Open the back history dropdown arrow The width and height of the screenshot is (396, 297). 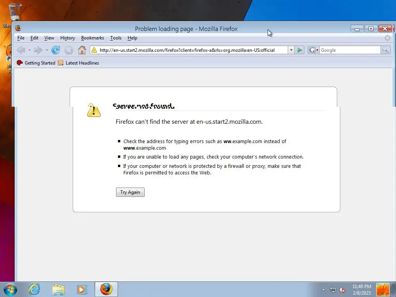(29, 50)
